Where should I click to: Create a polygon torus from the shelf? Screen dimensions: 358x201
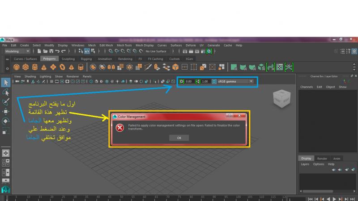(x=62, y=67)
